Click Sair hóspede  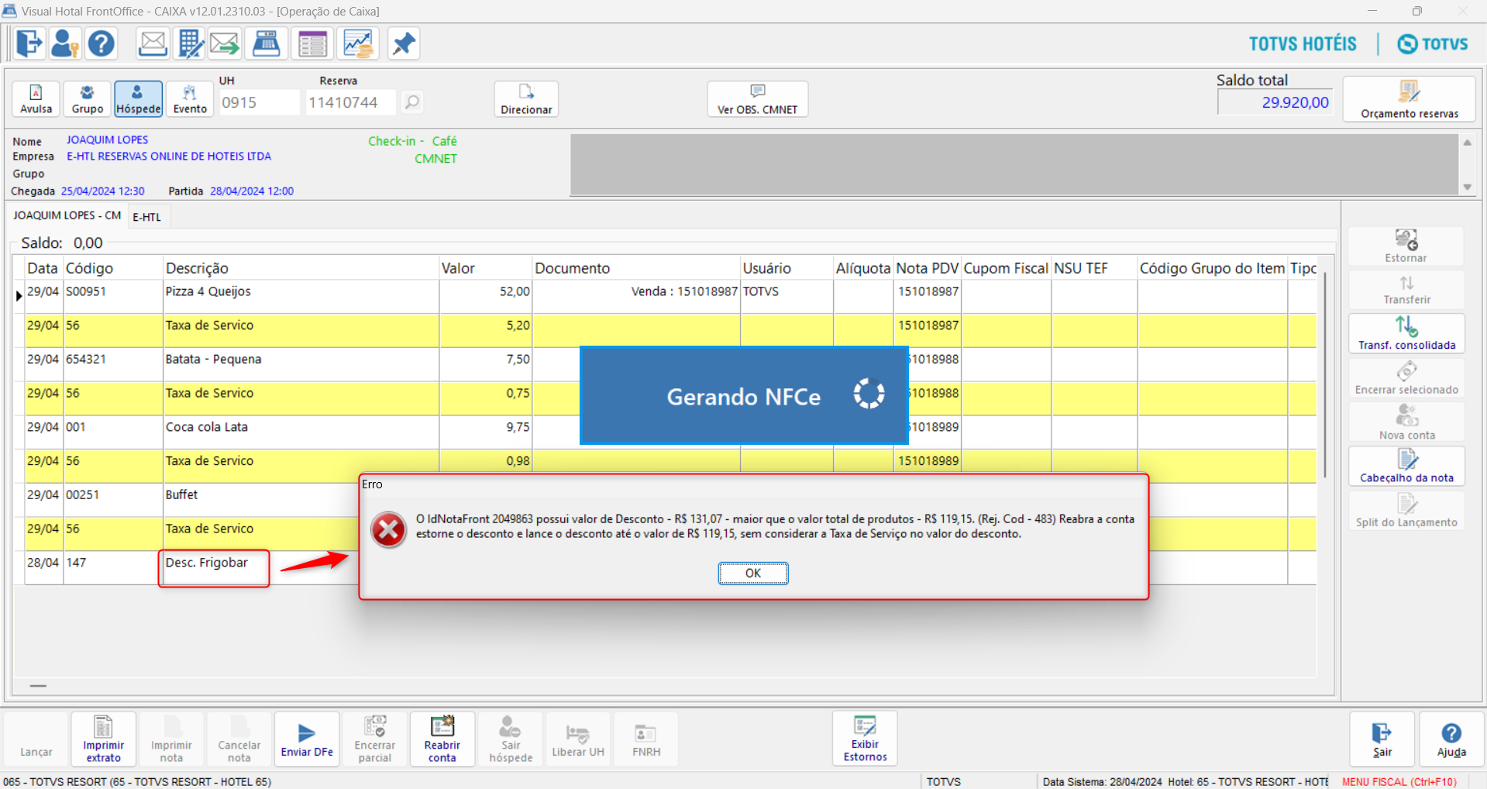click(x=511, y=739)
